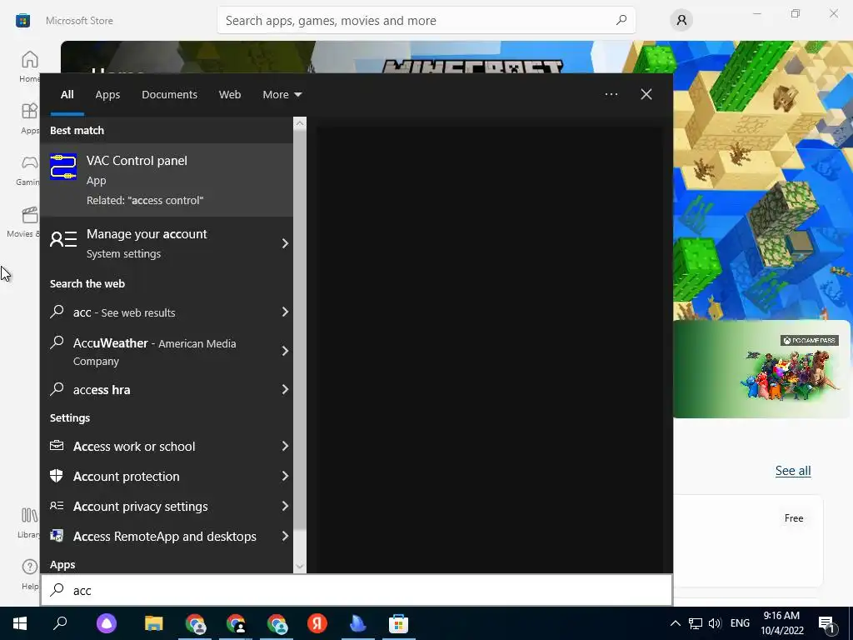Screen dimensions: 853x640
Task: Open Library in Store sidebar
Action: coord(28,522)
